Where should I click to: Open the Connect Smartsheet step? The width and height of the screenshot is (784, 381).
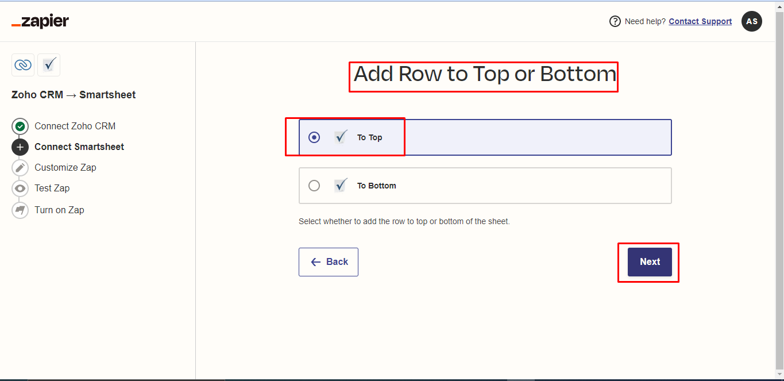click(79, 147)
